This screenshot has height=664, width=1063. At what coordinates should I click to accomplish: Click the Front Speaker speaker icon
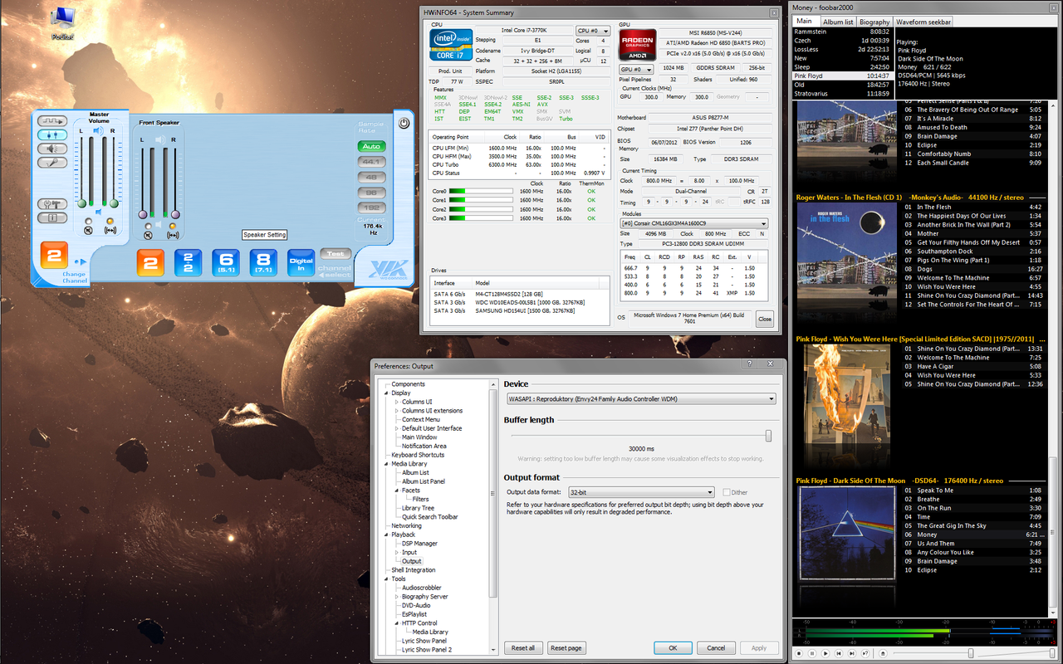161,140
